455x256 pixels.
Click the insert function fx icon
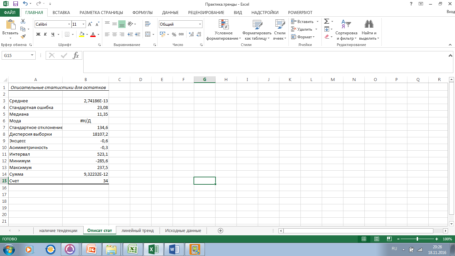pyautogui.click(x=76, y=55)
